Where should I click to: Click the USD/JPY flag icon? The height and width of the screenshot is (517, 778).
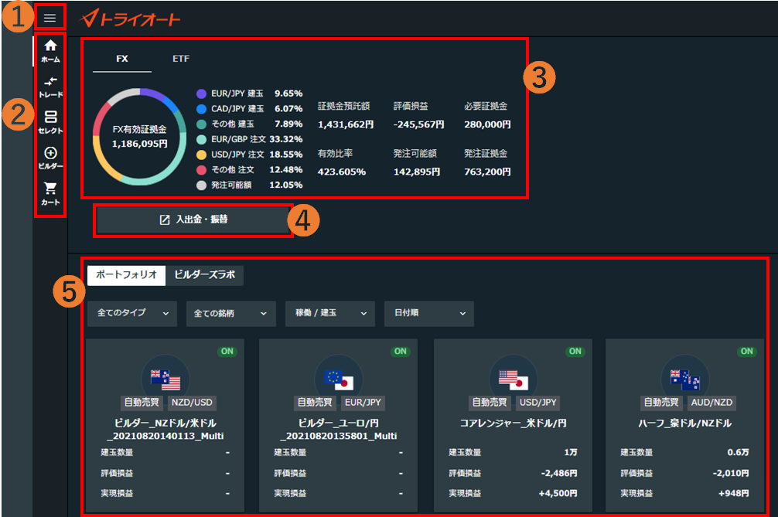513,379
